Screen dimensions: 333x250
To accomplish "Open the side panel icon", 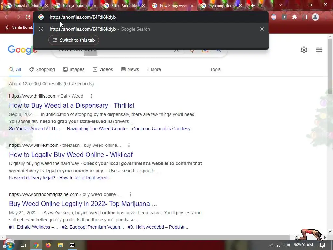I will point(305,17).
